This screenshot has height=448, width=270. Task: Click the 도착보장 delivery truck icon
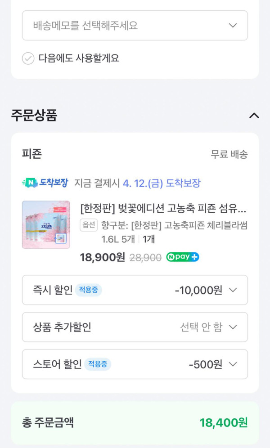31,183
